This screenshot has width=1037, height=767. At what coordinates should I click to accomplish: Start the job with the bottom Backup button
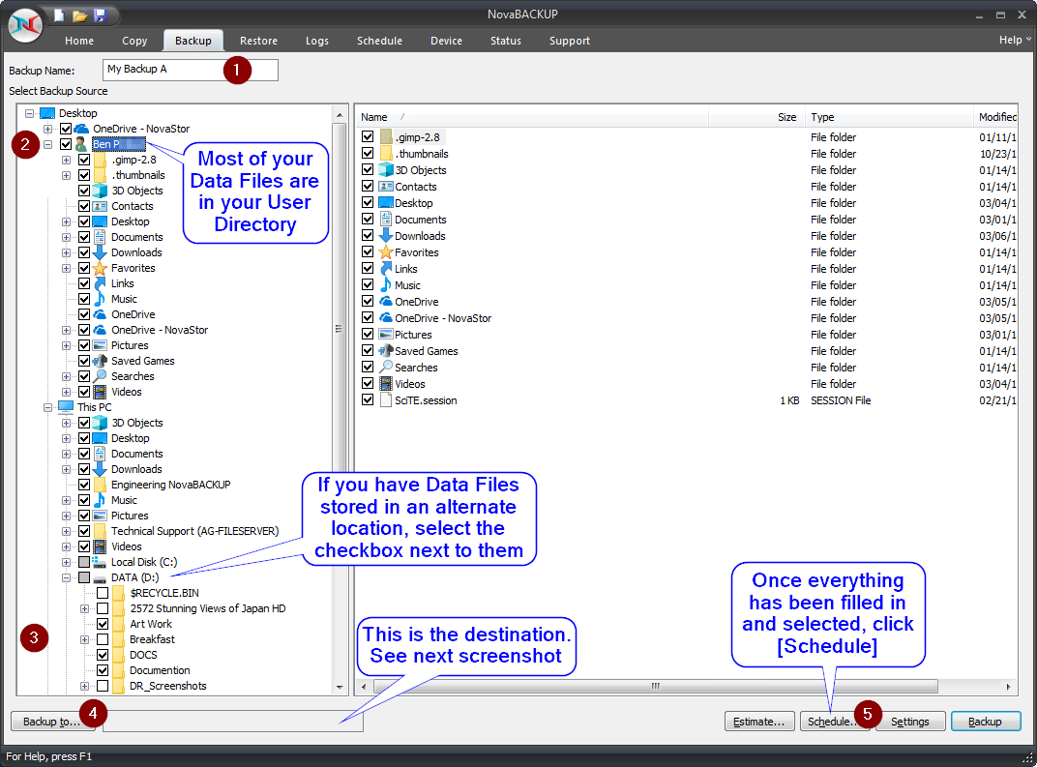pyautogui.click(x=986, y=722)
